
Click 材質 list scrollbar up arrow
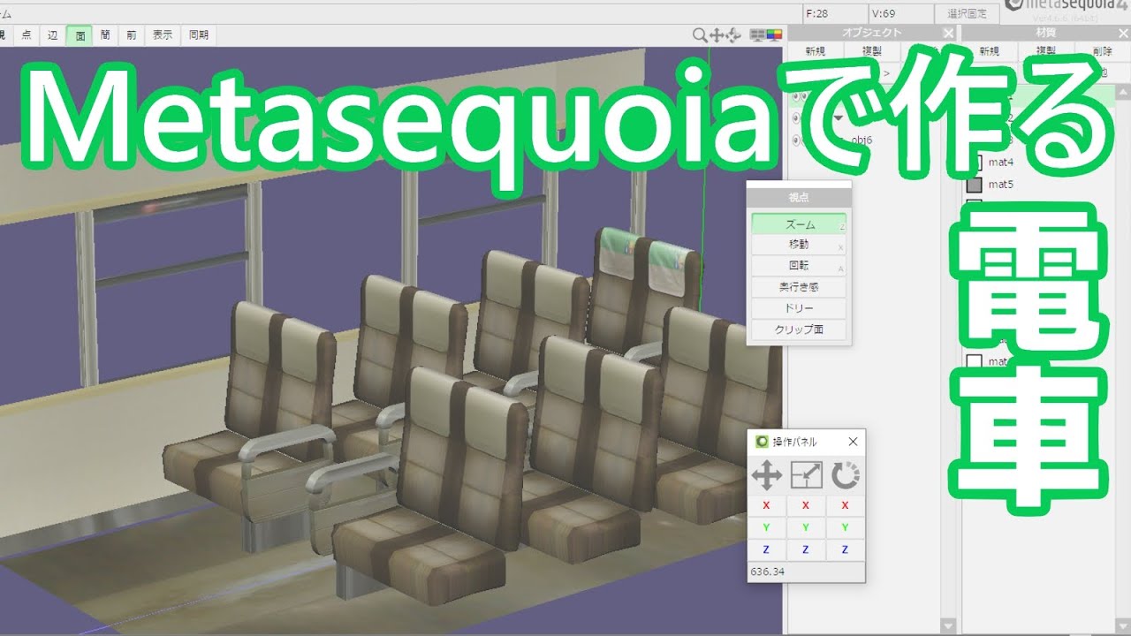[1123, 91]
